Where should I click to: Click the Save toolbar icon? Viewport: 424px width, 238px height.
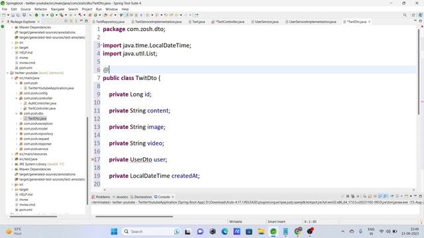pyautogui.click(x=13, y=15)
